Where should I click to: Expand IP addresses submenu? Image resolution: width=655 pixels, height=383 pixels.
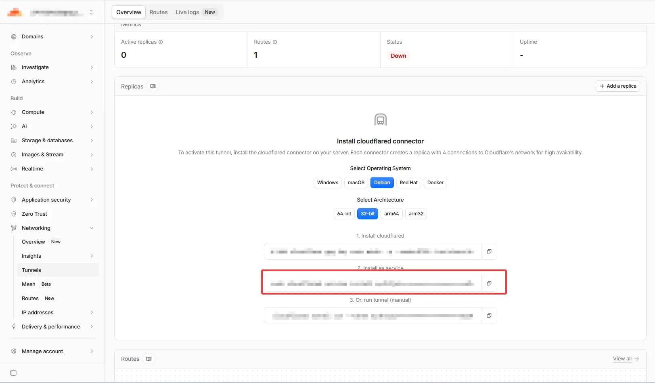pos(58,313)
